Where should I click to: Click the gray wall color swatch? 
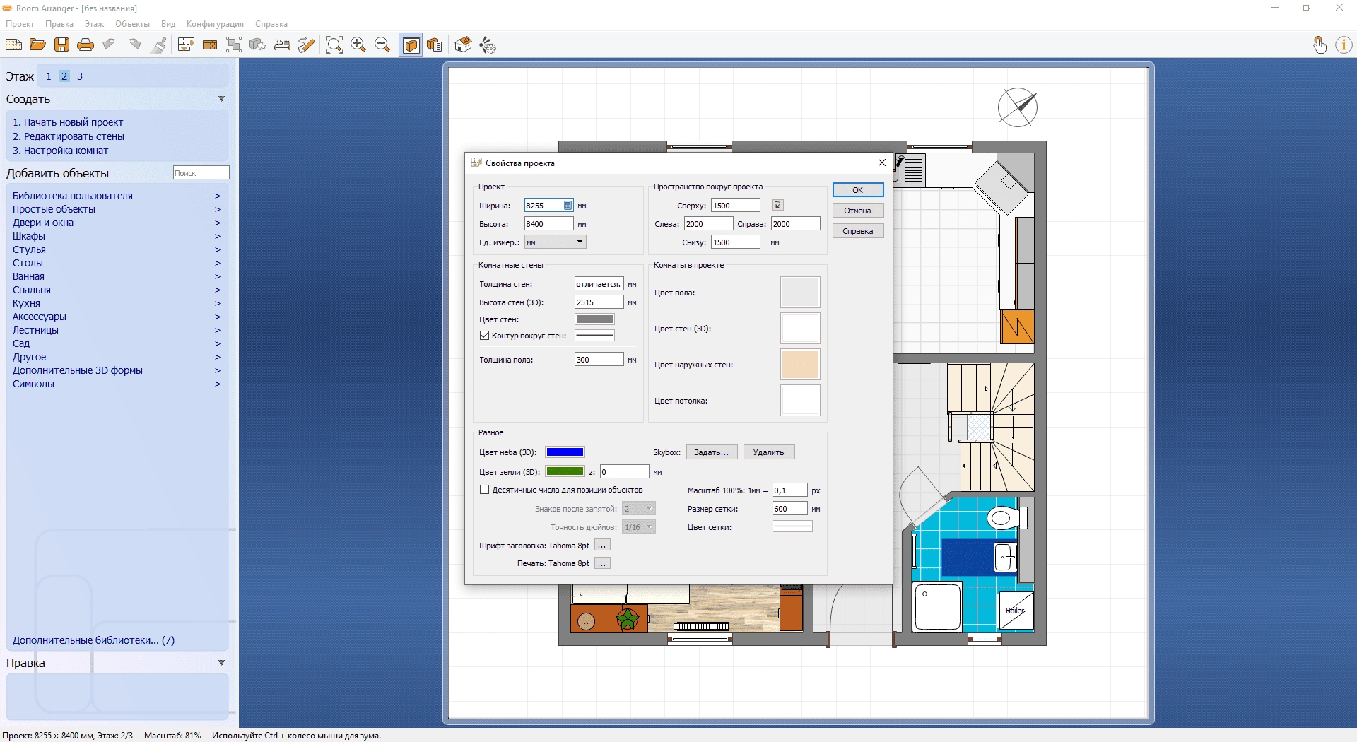click(x=595, y=319)
